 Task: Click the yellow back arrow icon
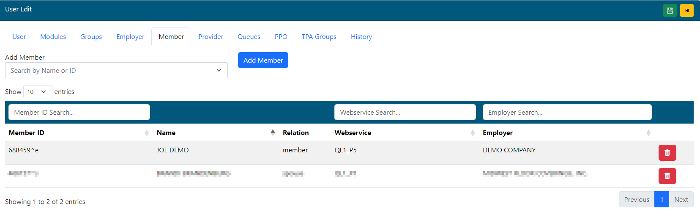(686, 11)
